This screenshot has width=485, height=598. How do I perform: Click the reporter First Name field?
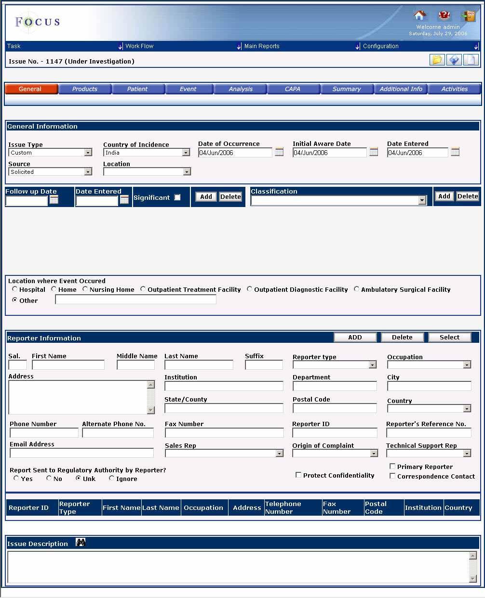[x=68, y=364]
